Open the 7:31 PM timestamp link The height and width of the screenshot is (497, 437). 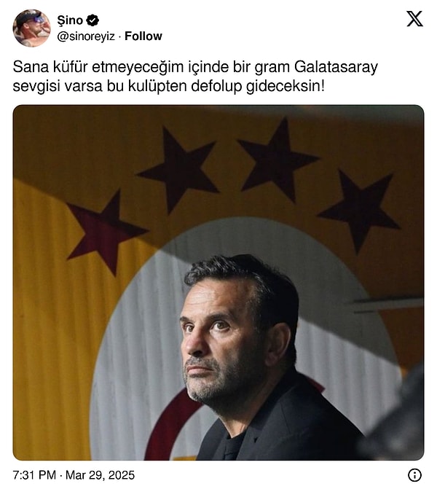[34, 475]
